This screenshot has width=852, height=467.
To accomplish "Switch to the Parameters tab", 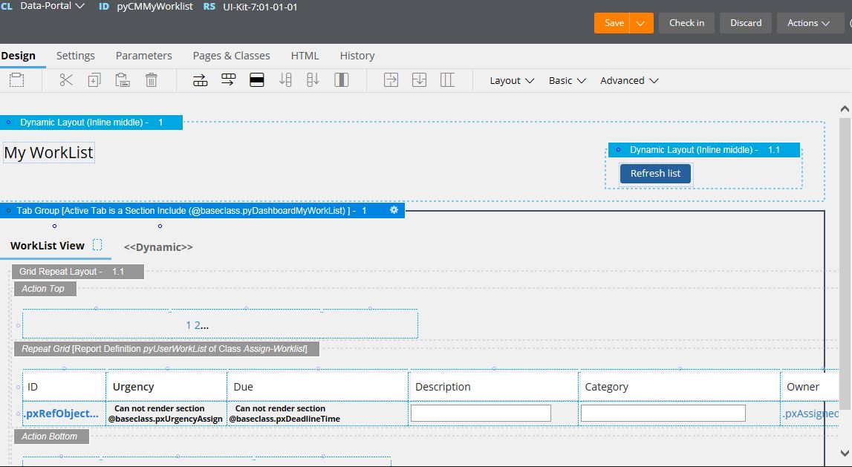I will pos(143,55).
